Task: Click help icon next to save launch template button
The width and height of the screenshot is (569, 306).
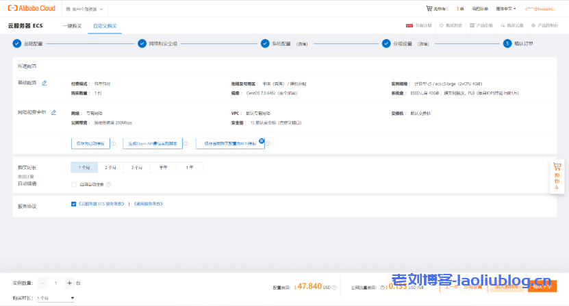Action: pos(113,144)
